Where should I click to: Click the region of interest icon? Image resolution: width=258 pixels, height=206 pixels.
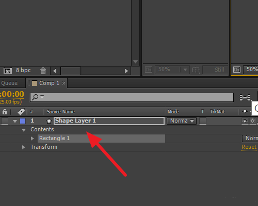pyautogui.click(x=196, y=70)
